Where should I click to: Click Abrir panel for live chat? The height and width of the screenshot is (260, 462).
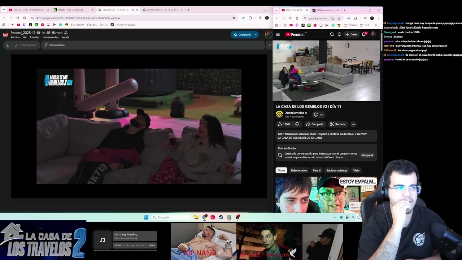click(367, 155)
